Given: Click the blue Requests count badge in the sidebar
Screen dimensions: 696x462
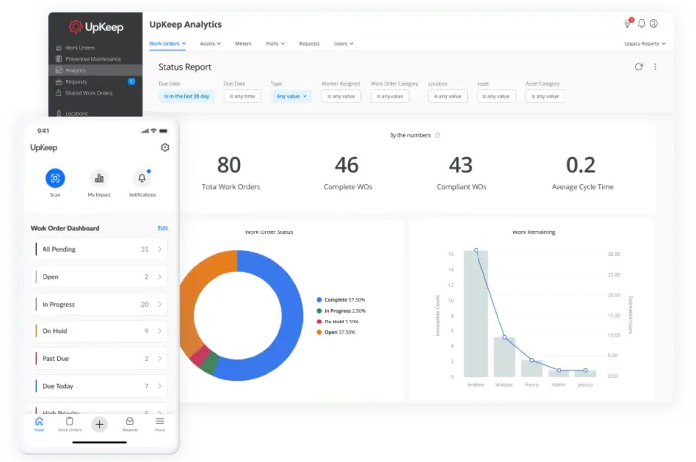Looking at the screenshot, I should pyautogui.click(x=131, y=81).
